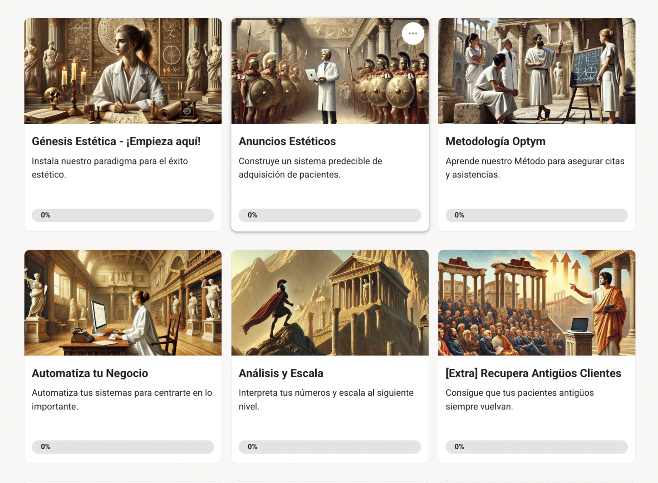The image size is (658, 483).
Task: Click the [Extra] Recupera Antigüos Clientes title
Action: [x=533, y=373]
